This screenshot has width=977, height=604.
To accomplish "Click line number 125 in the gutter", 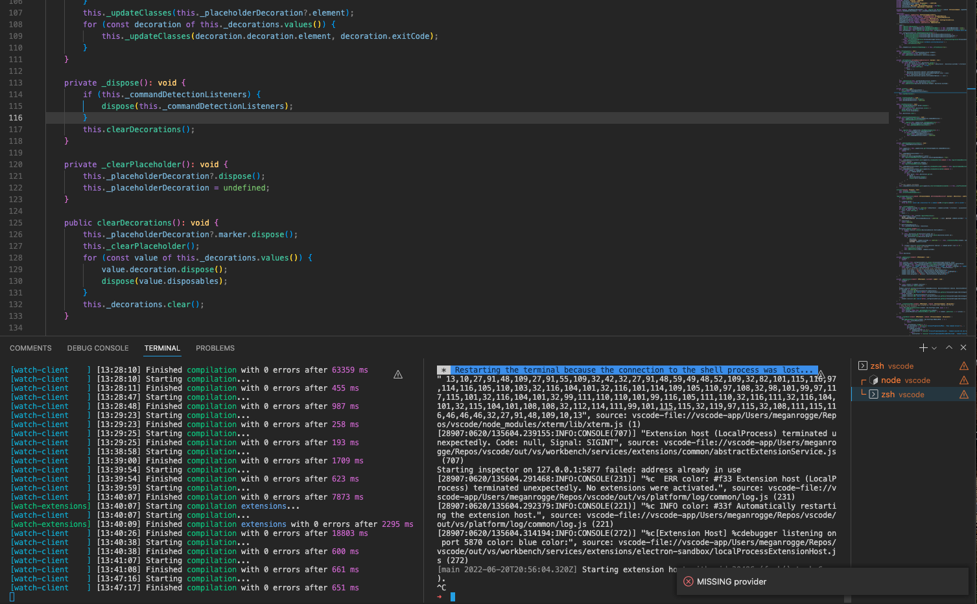I will 16,223.
